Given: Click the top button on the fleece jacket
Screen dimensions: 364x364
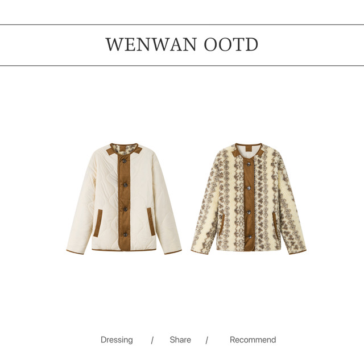Looking at the screenshot, I should pos(249,164).
